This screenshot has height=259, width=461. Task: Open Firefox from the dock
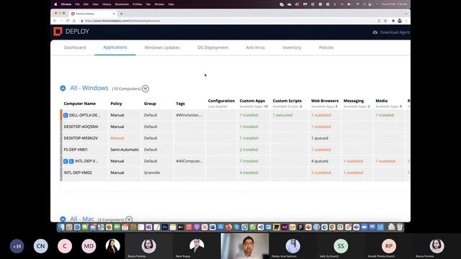coord(228,227)
